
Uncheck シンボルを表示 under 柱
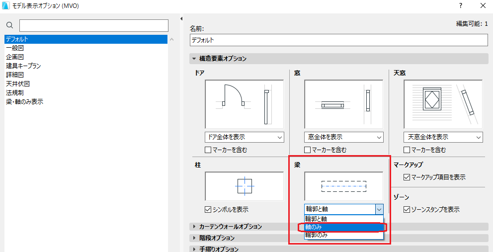pos(208,209)
